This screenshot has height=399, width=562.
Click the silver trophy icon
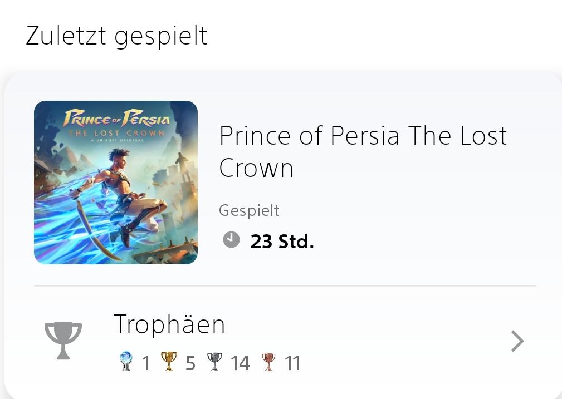[214, 362]
